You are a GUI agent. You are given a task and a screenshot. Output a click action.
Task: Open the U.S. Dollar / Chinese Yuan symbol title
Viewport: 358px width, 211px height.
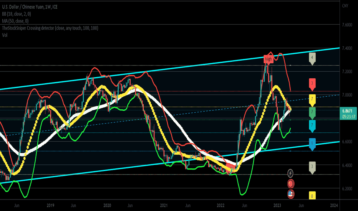(30, 7)
